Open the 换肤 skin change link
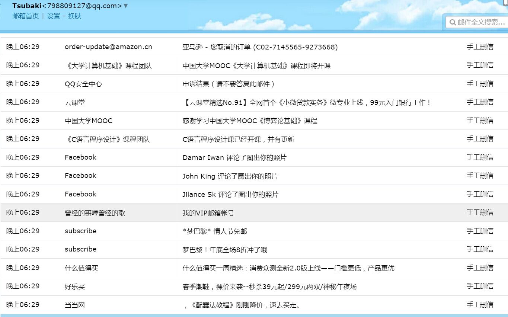Screen dimensions: 508x317 [74, 16]
